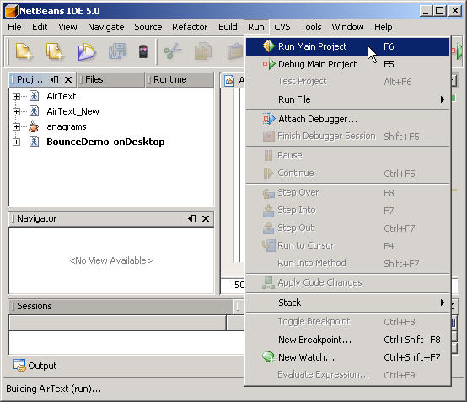Select the AirText_New project name
The image size is (467, 402).
pos(73,111)
